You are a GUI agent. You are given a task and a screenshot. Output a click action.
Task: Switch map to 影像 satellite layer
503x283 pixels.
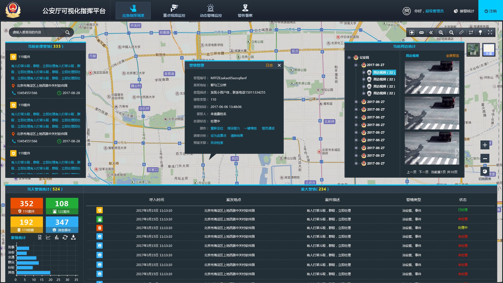(x=473, y=50)
